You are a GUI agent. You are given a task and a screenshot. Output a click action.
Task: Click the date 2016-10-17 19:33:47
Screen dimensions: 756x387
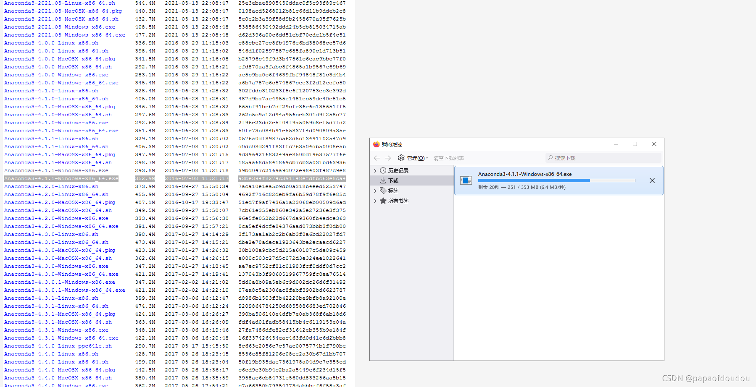[x=197, y=202]
